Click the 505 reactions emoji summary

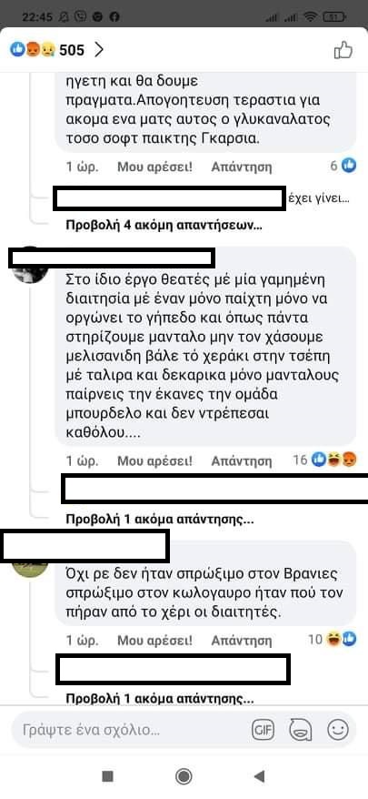47,50
